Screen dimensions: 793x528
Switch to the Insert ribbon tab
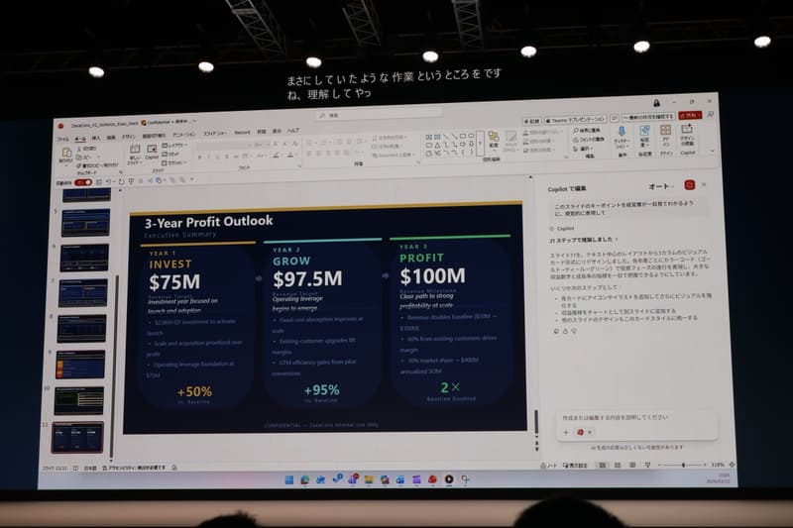pos(95,138)
